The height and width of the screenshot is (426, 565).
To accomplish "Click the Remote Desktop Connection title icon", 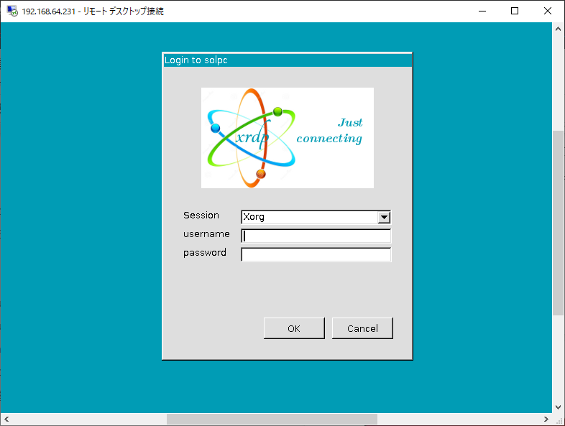I will click(12, 11).
